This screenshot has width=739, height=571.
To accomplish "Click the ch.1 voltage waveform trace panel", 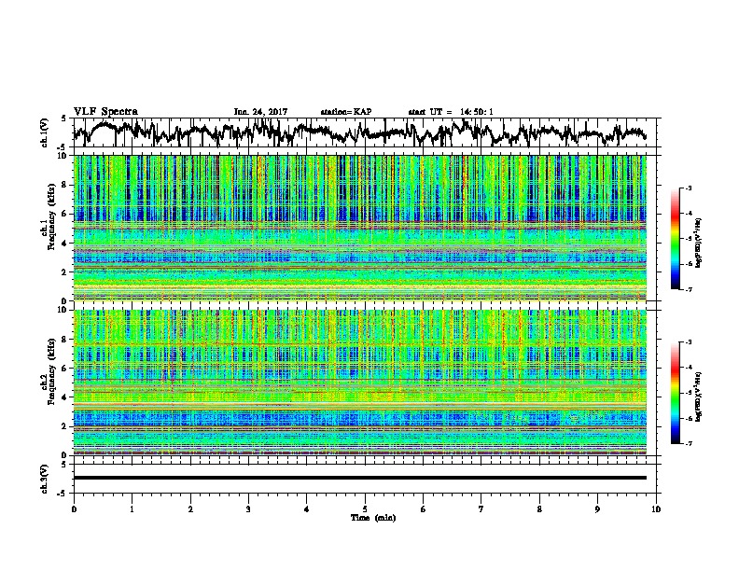I will coord(365,132).
